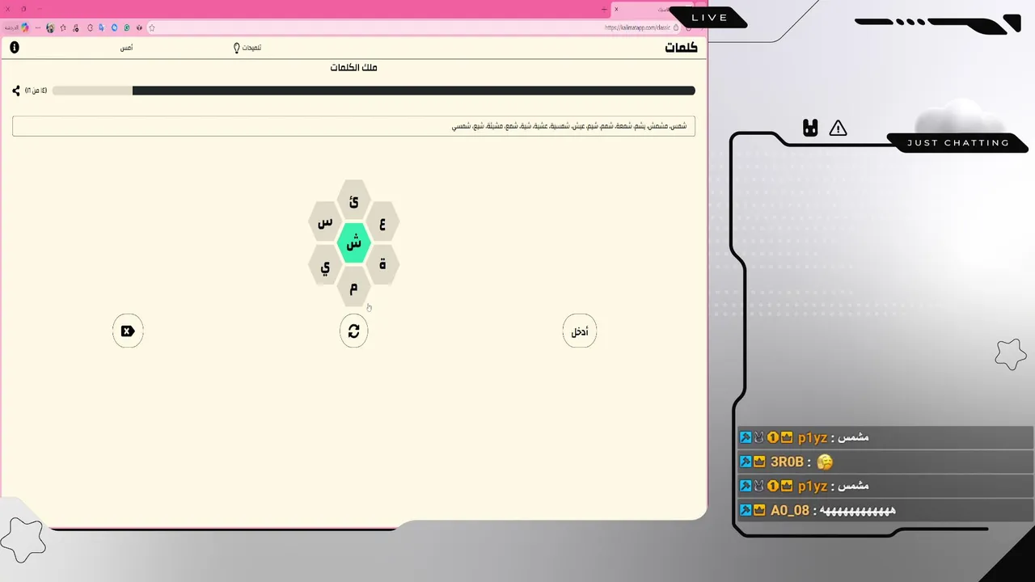Click the ملك الكلمات rank title
Screen dimensions: 1035x582
click(x=353, y=67)
